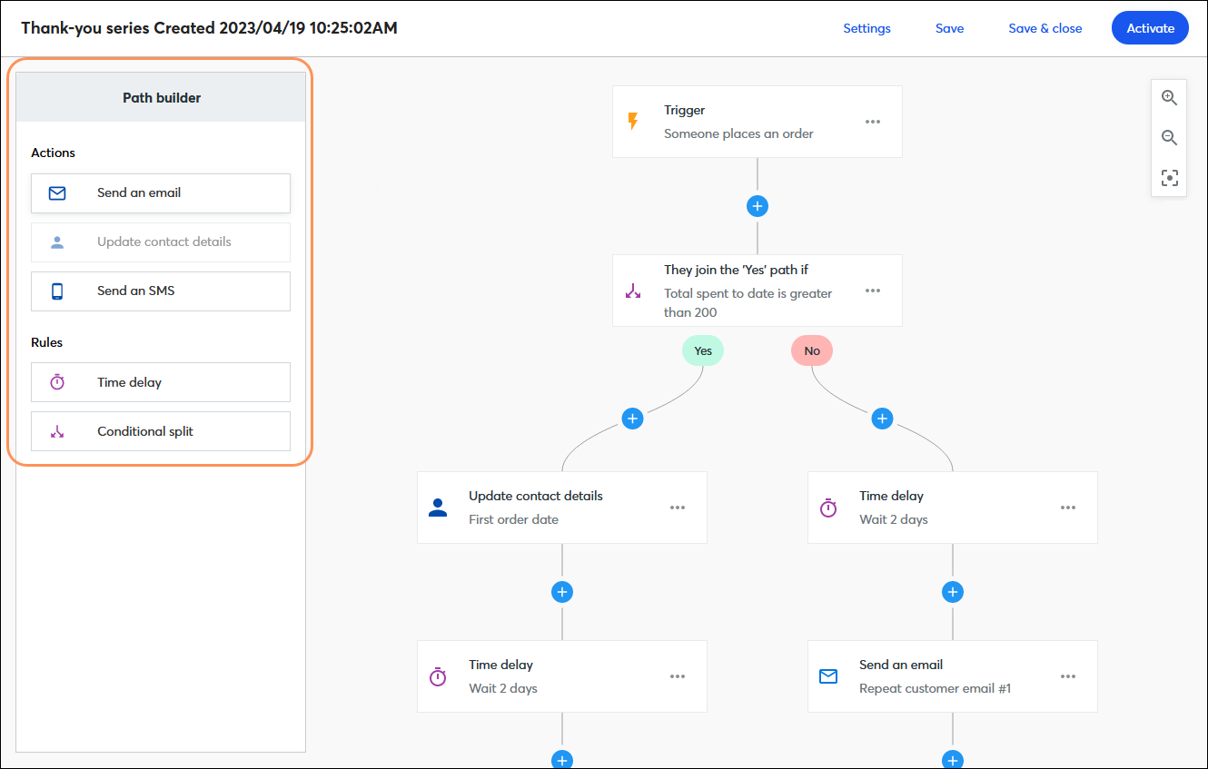The width and height of the screenshot is (1208, 769).
Task: Click the person icon on First order date node
Action: (438, 508)
